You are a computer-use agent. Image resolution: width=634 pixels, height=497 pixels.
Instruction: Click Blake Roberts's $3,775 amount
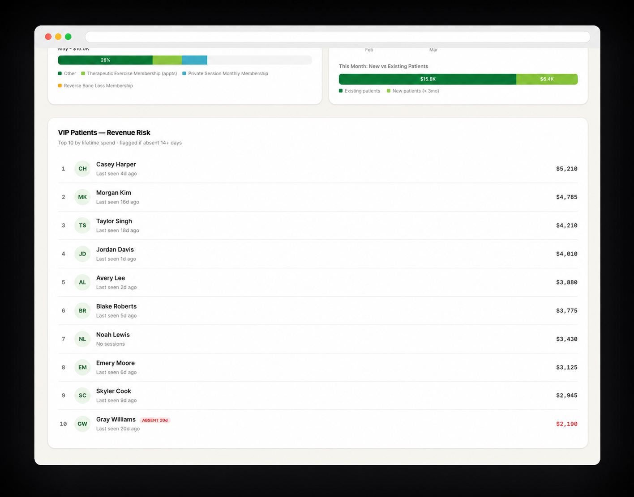pos(566,310)
